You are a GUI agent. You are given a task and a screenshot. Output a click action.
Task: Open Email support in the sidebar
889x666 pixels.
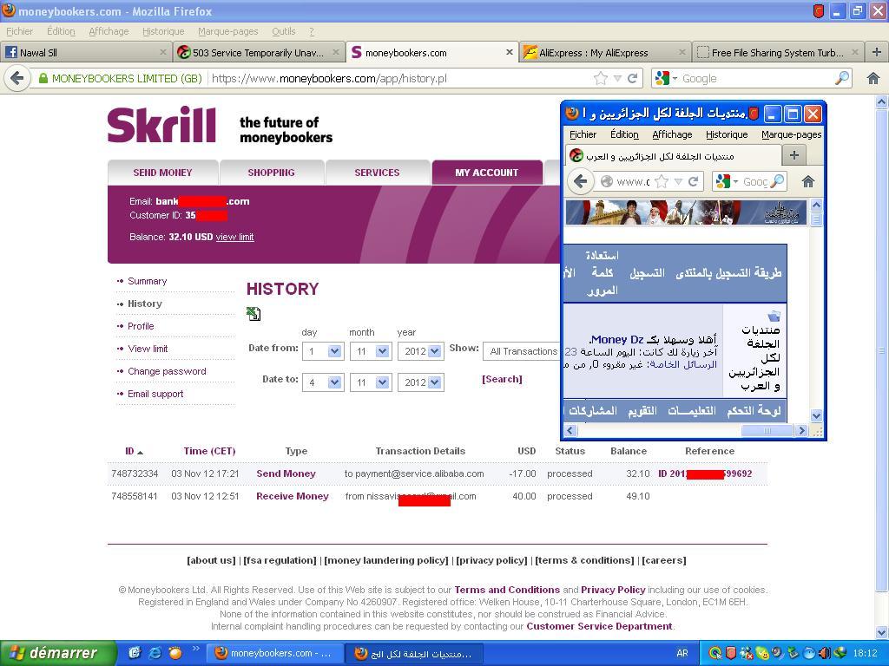155,394
